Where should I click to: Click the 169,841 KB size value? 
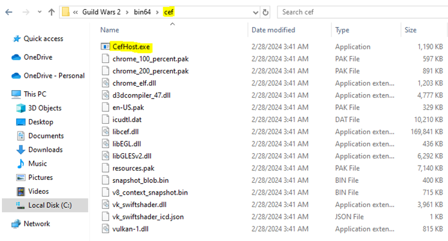[x=427, y=131]
